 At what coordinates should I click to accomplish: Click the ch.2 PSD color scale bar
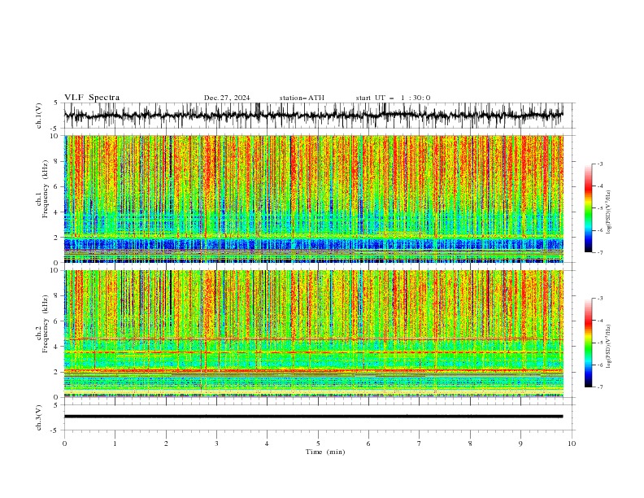tap(588, 343)
